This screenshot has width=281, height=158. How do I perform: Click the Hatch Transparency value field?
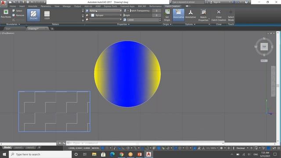pos(156,11)
